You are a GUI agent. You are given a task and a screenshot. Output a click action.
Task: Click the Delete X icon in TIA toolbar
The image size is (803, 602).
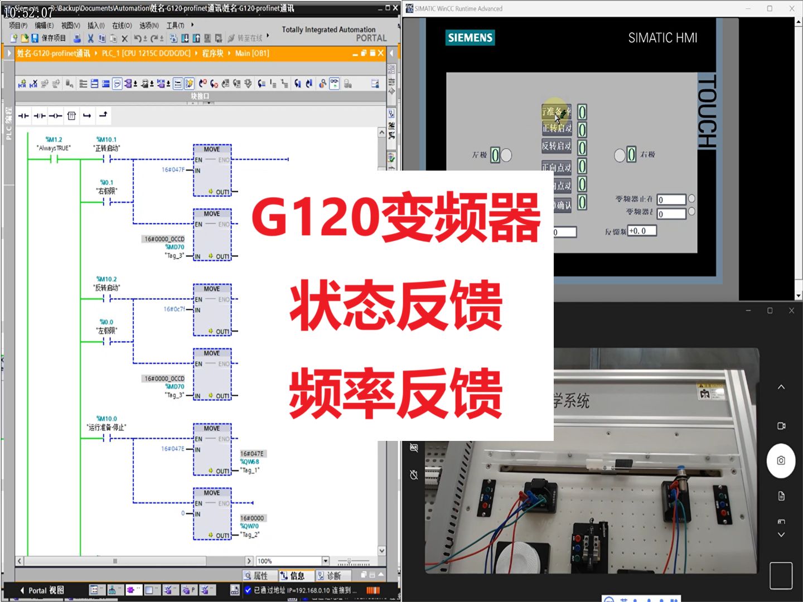click(x=124, y=38)
